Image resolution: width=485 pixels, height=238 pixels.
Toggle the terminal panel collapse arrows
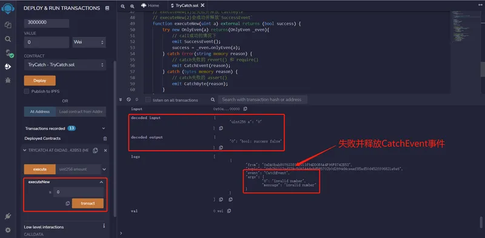[121, 99]
